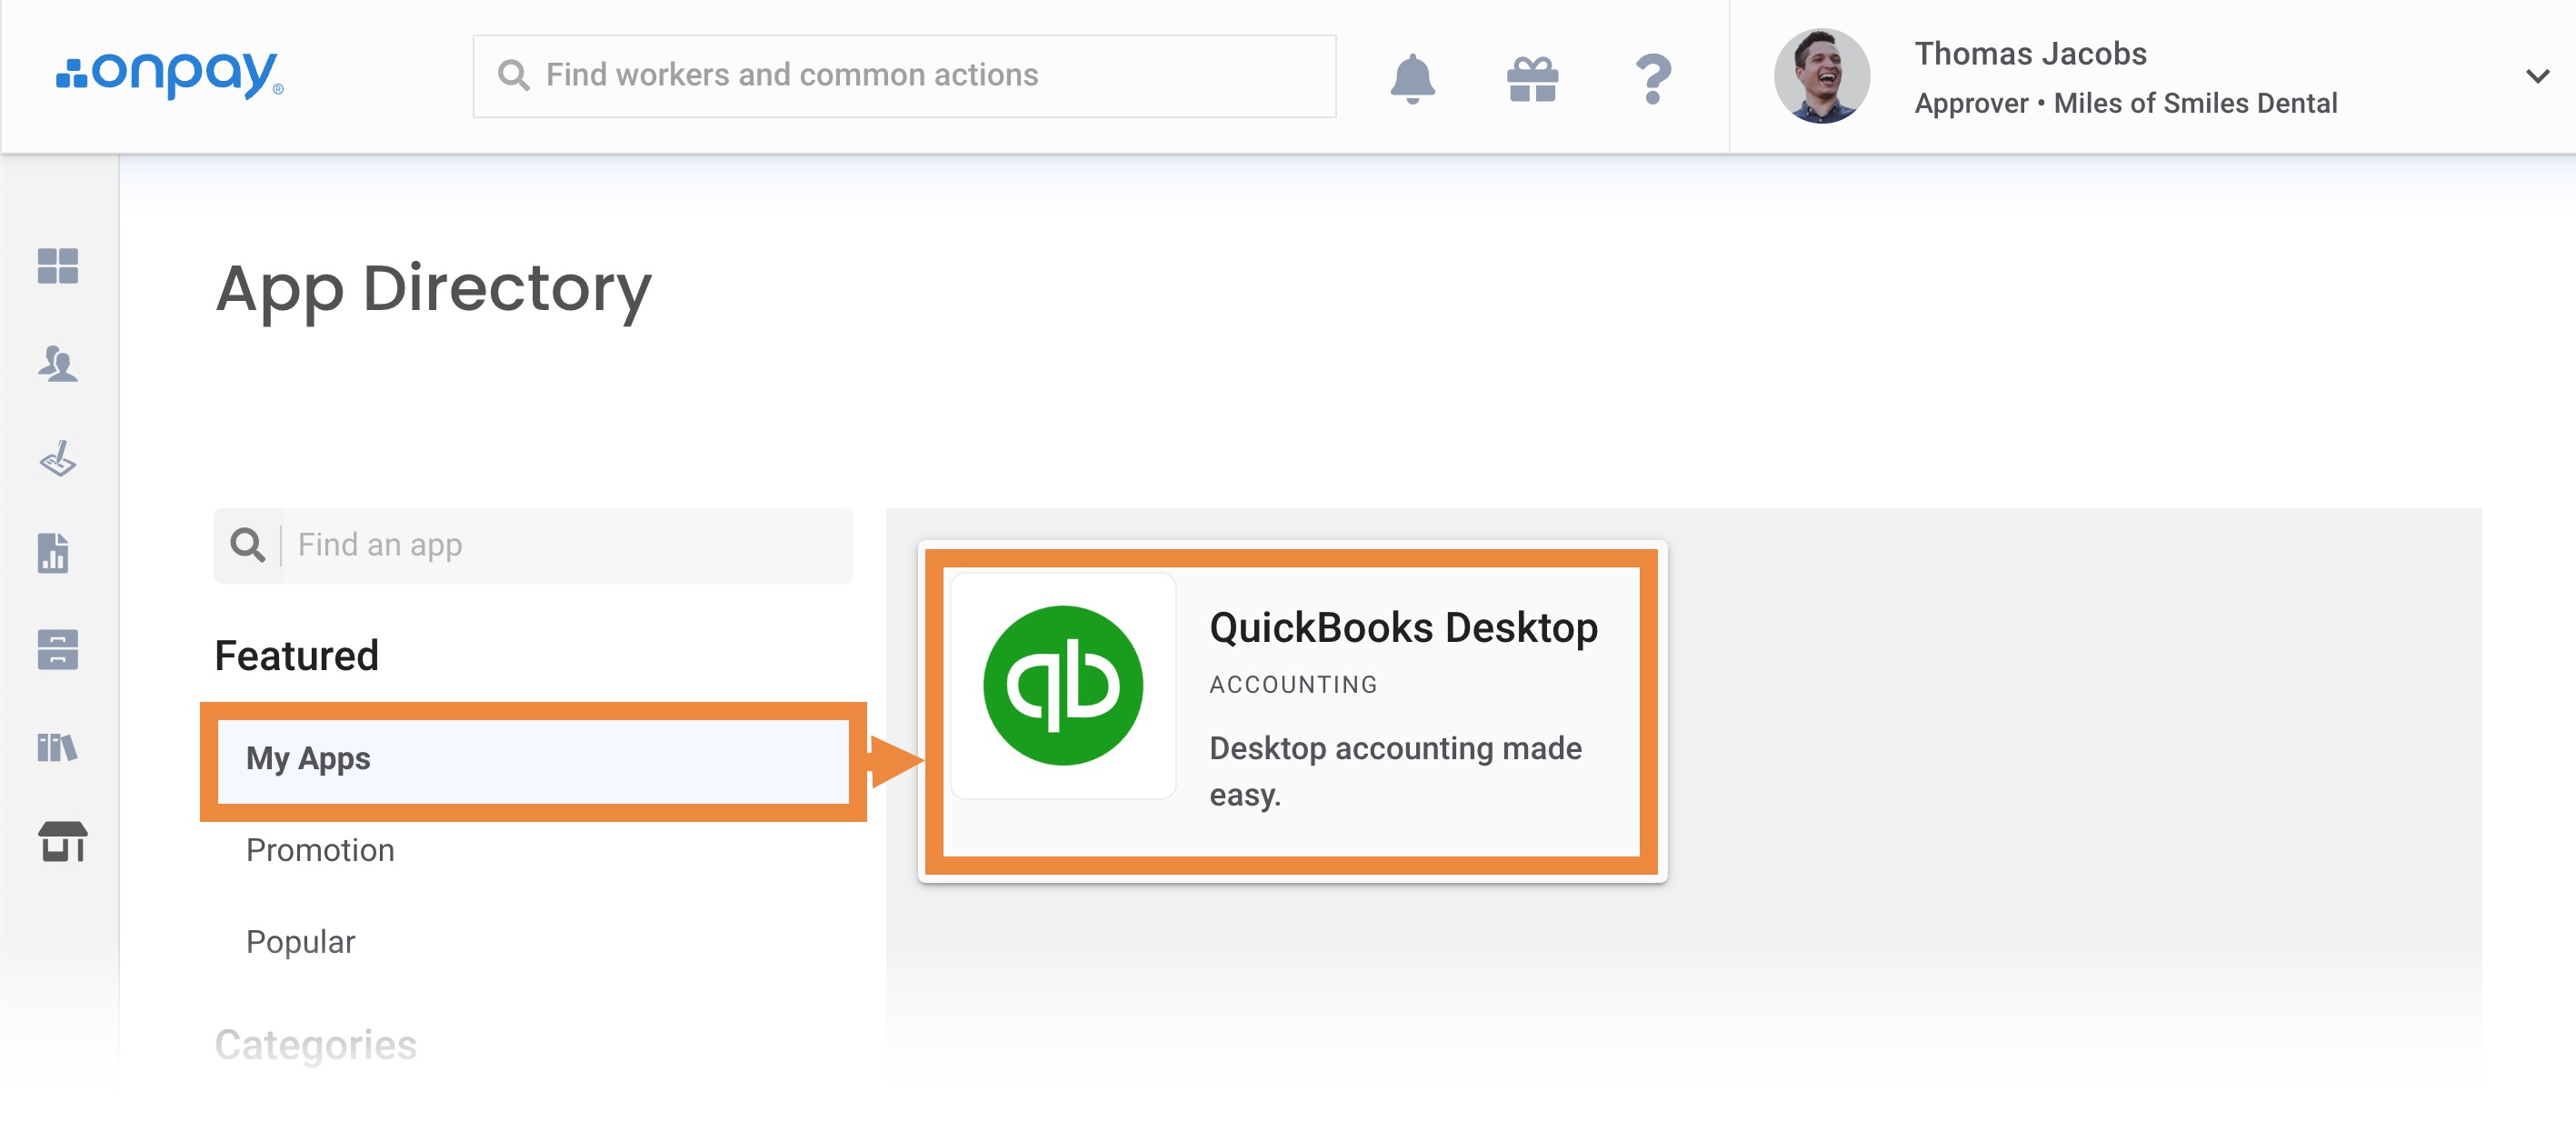Open the app store storefront icon in sidebar
This screenshot has height=1122, width=2576.
coord(62,842)
